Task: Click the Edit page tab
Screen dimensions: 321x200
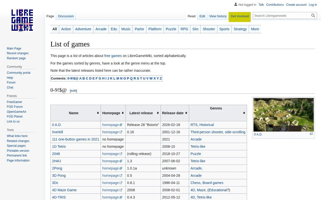Action: click(202, 16)
